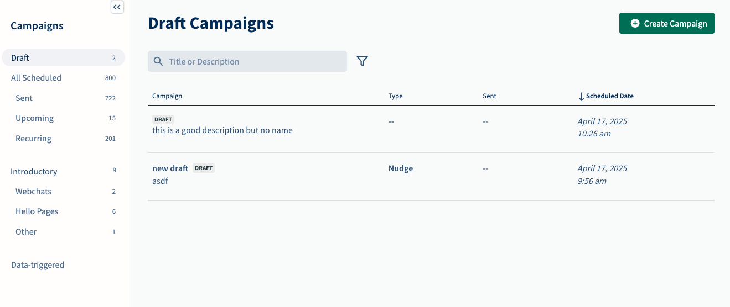Open the 'new draft' campaign

tap(170, 168)
